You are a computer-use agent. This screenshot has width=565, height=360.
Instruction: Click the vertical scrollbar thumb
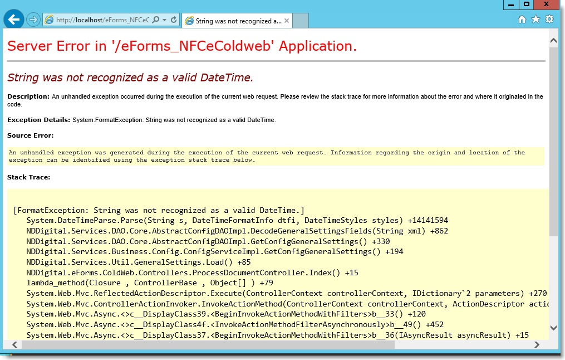point(553,139)
